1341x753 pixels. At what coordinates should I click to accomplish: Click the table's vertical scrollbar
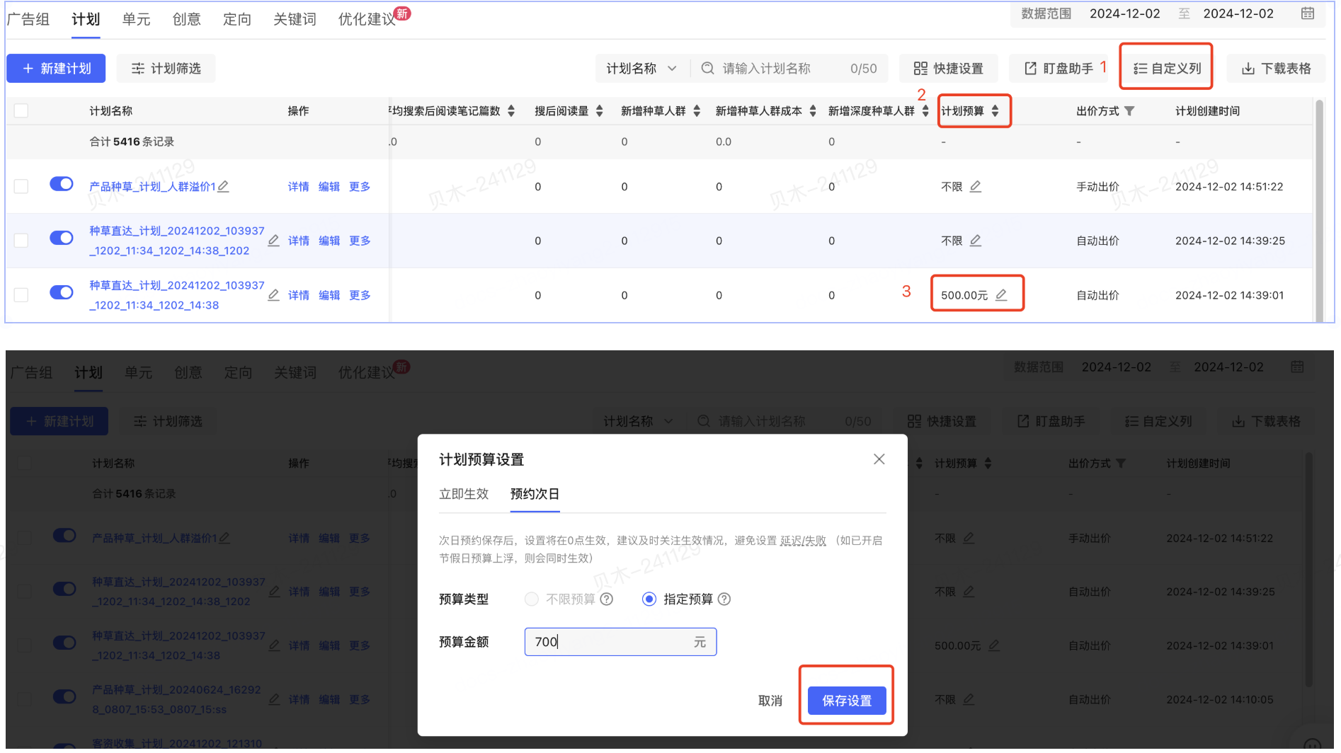[1319, 212]
